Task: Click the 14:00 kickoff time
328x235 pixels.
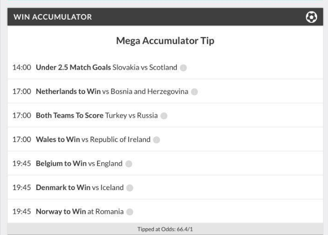Action: tap(22, 67)
